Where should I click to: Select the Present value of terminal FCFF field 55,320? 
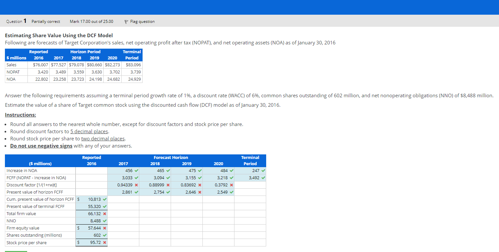(x=92, y=206)
